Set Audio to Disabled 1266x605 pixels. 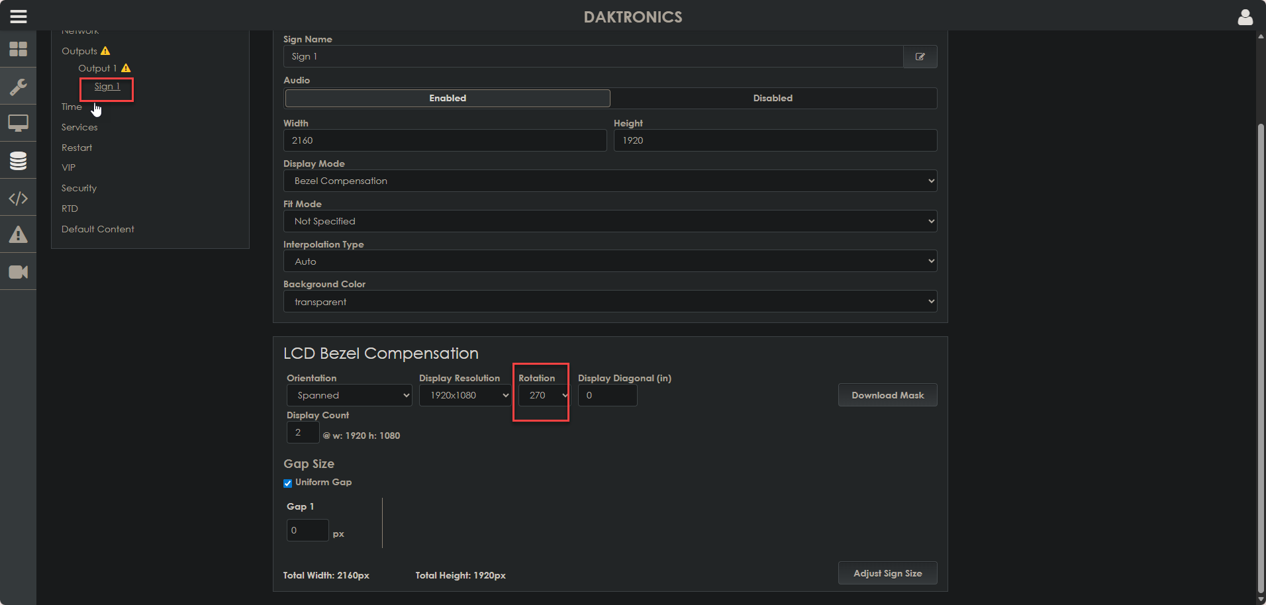772,99
